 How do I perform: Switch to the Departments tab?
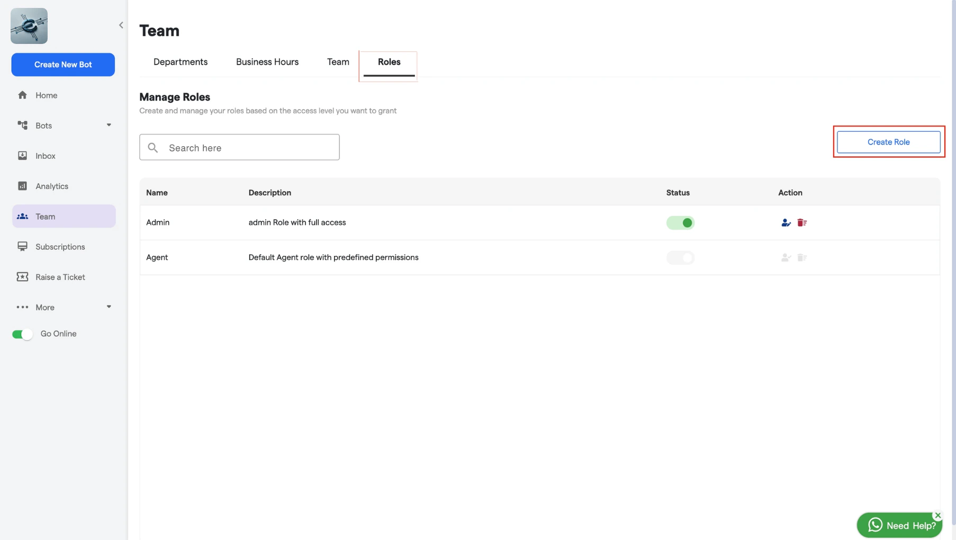pyautogui.click(x=181, y=62)
